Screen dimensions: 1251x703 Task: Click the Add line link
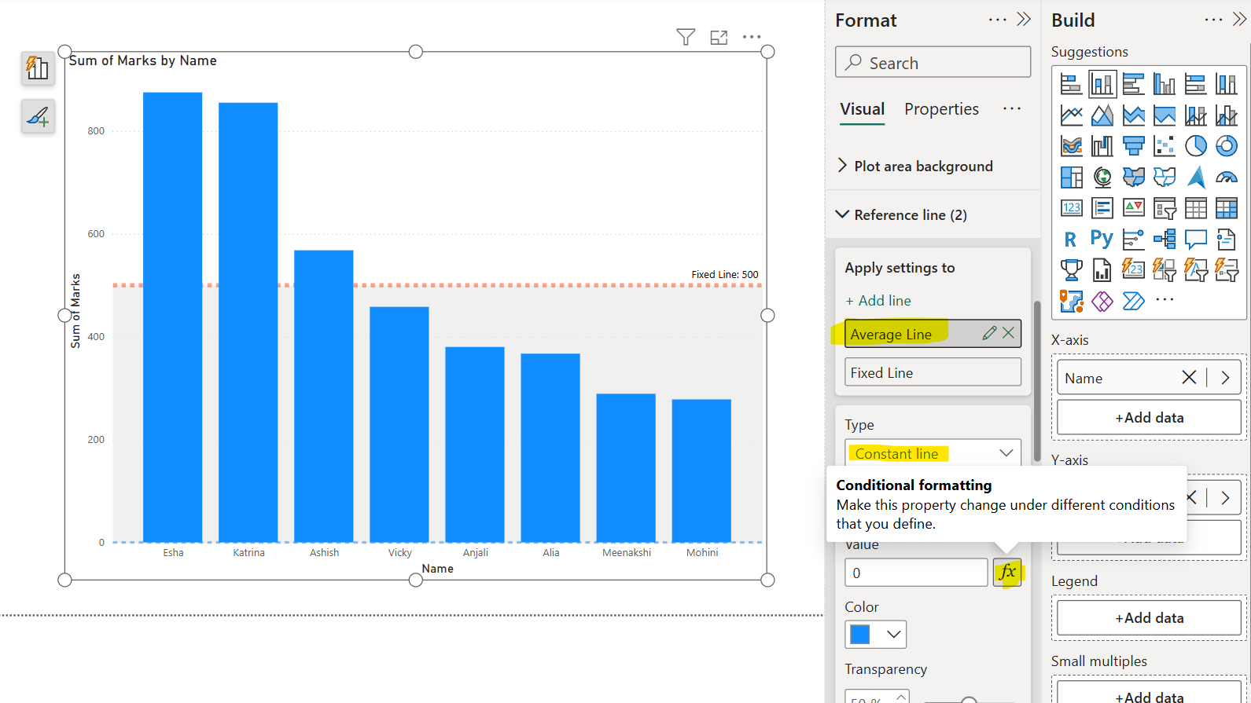point(878,301)
